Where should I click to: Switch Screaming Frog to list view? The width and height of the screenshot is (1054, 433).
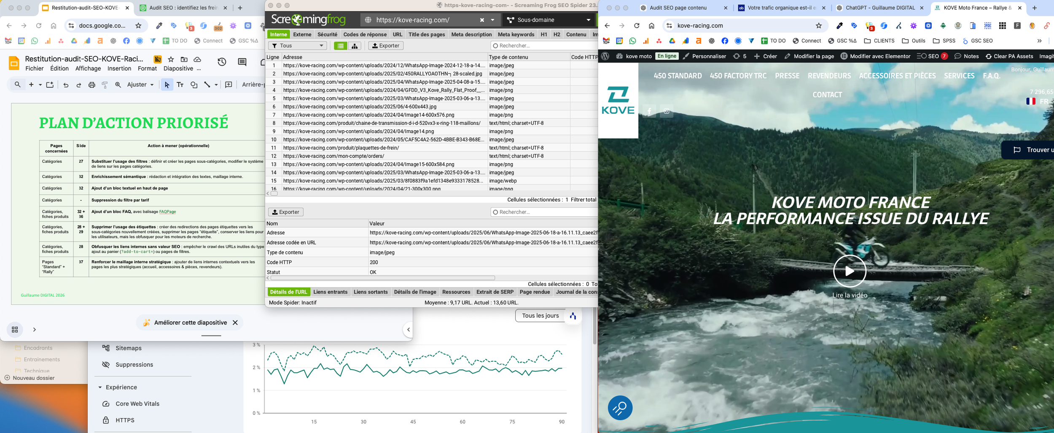[340, 46]
